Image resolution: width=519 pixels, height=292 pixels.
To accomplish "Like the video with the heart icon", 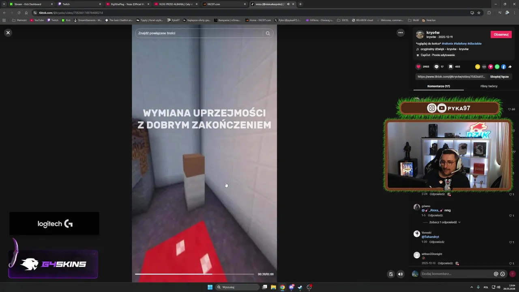I will tap(418, 67).
